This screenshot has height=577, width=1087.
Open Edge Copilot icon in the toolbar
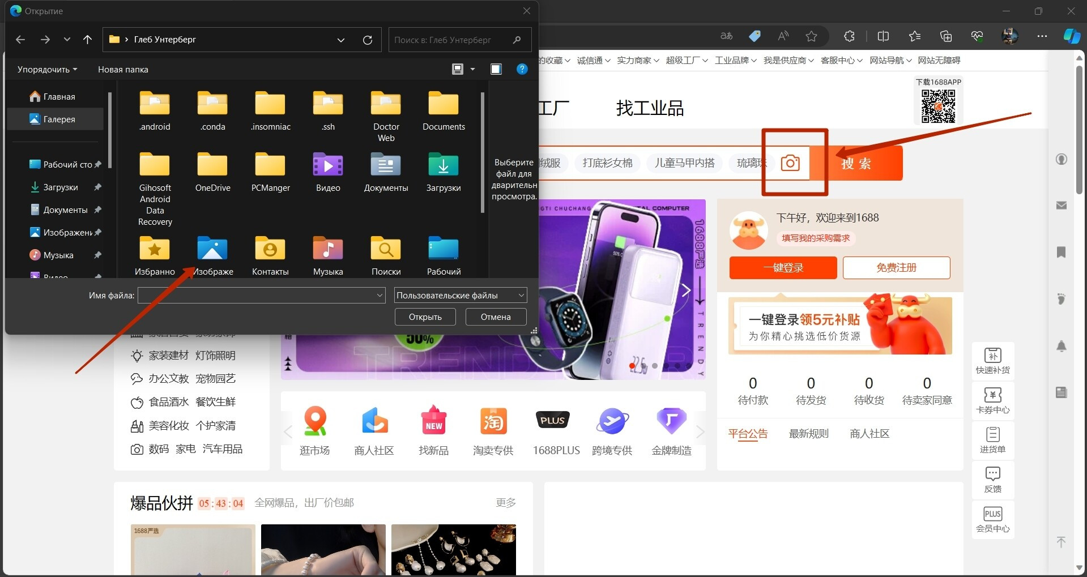coord(1071,36)
